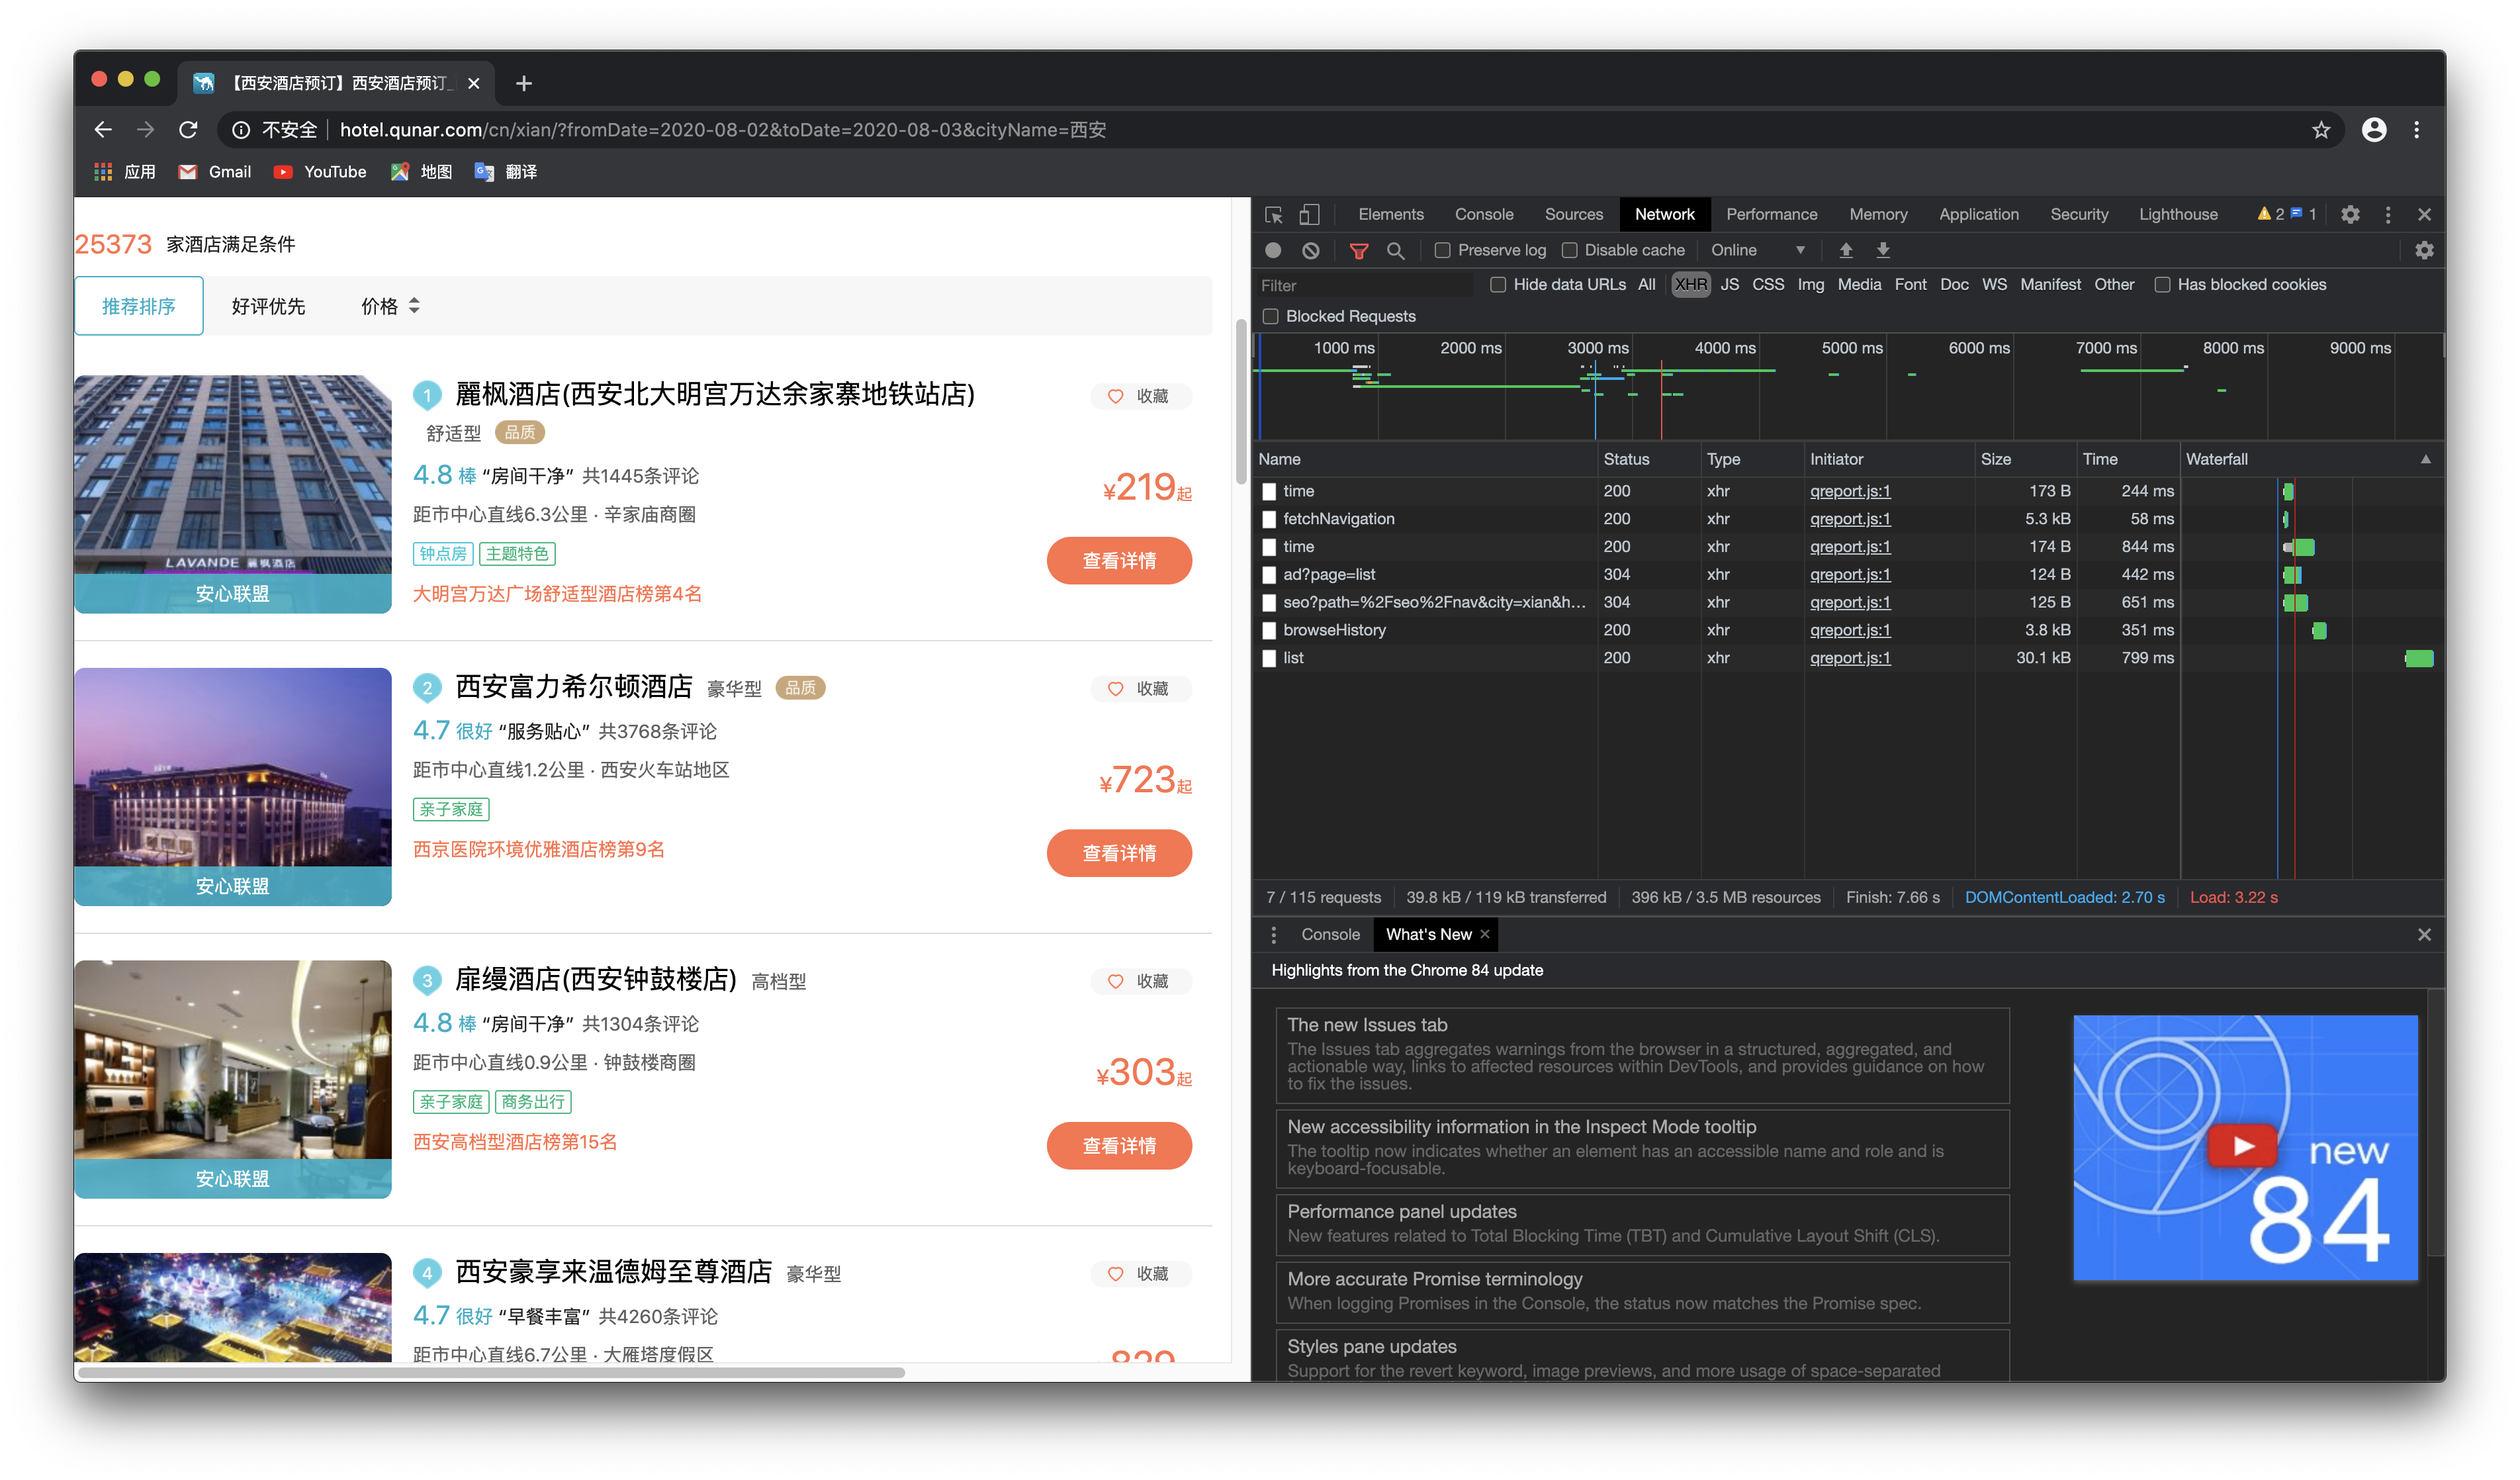The width and height of the screenshot is (2520, 1480).
Task: Open the network search magnifier icon
Action: [1395, 251]
